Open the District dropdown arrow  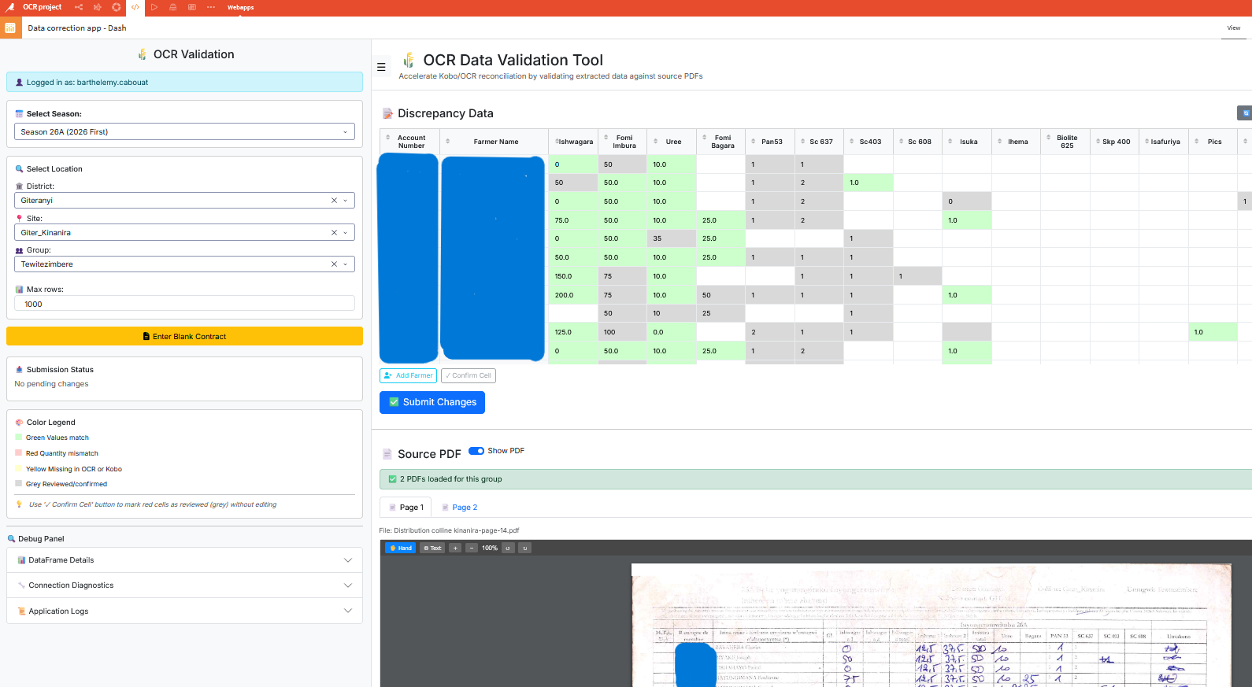[x=345, y=201]
